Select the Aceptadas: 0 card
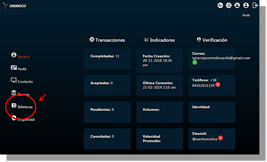This screenshot has height=162, width=267. (x=107, y=85)
